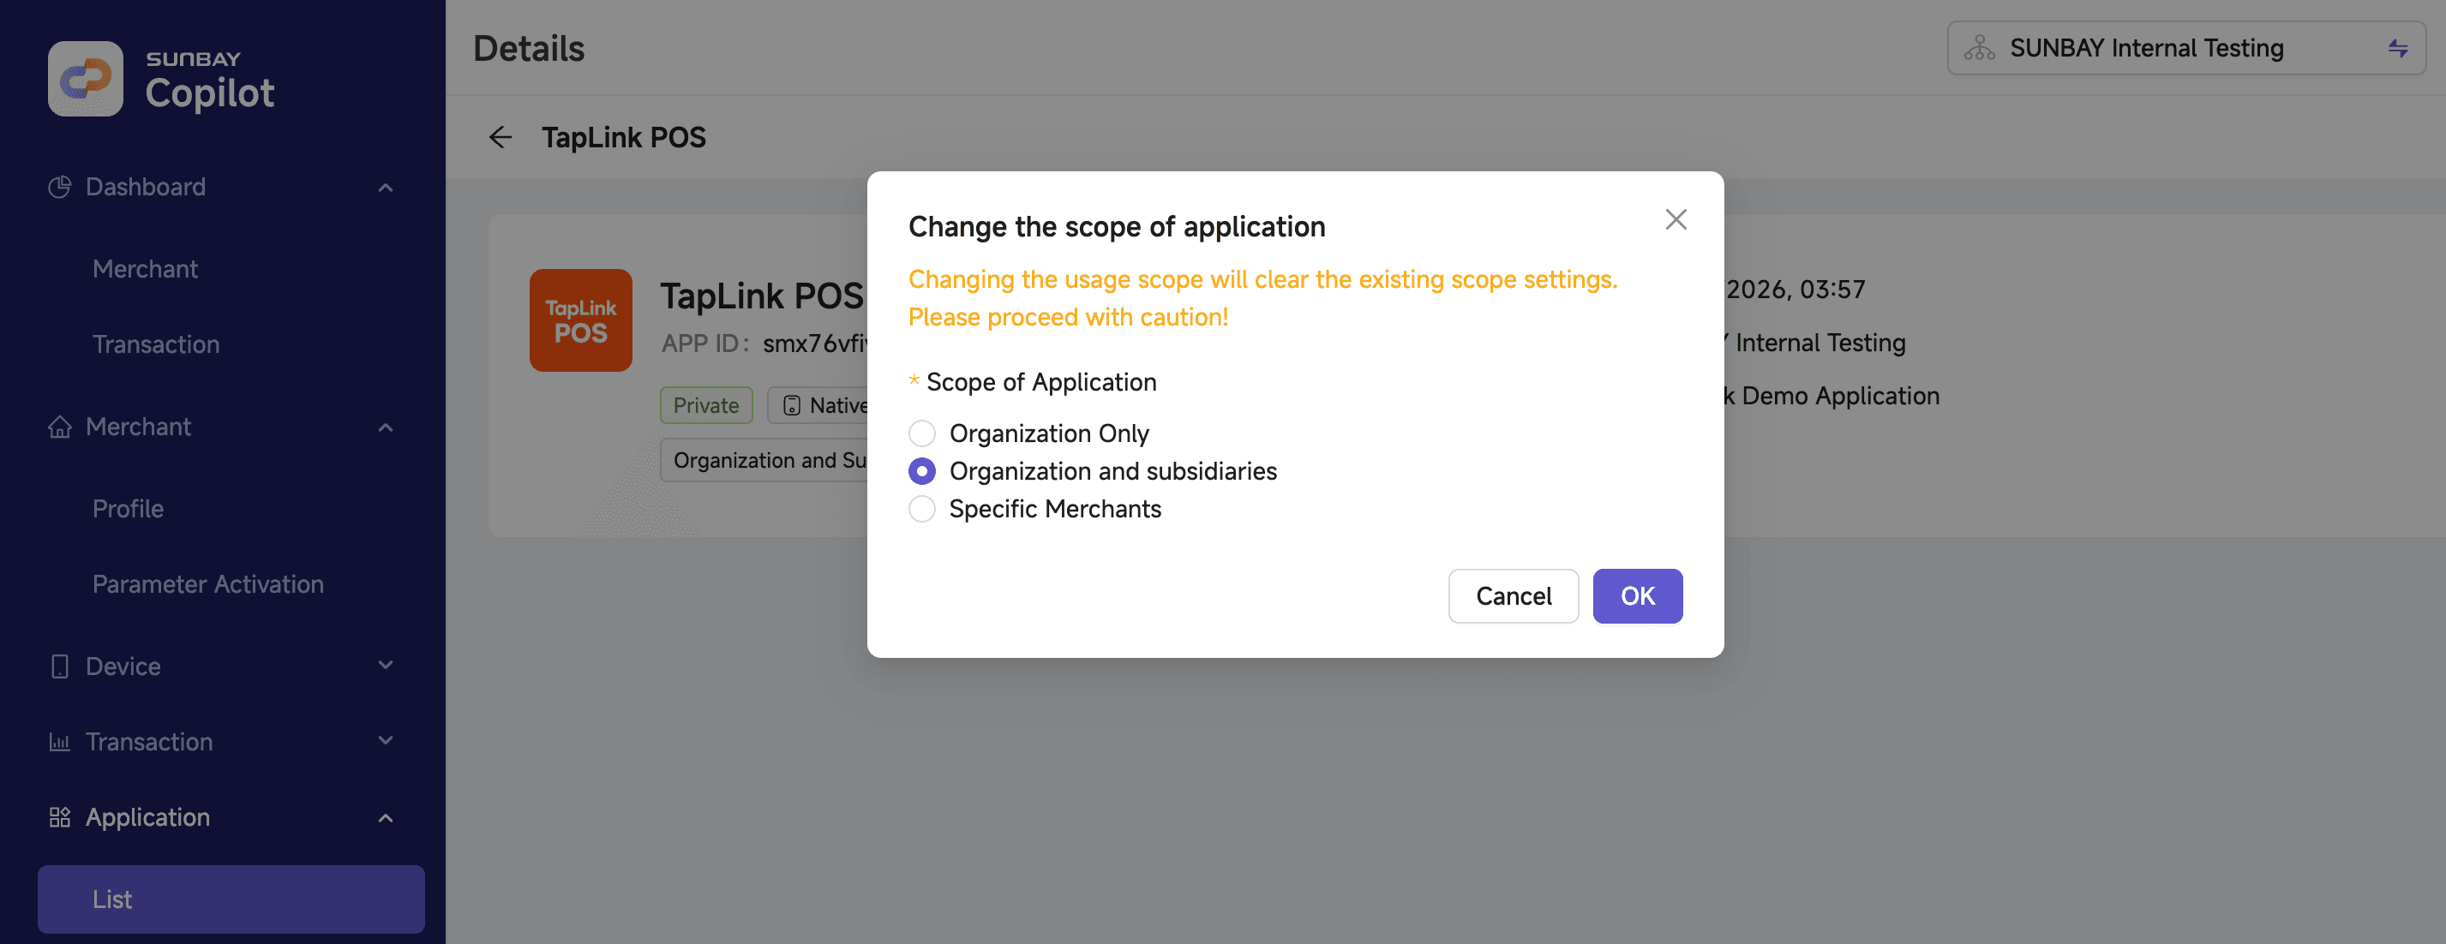Screen dimensions: 2446x944
Task: Click the Organization and Su... scope tag
Action: [x=764, y=460]
